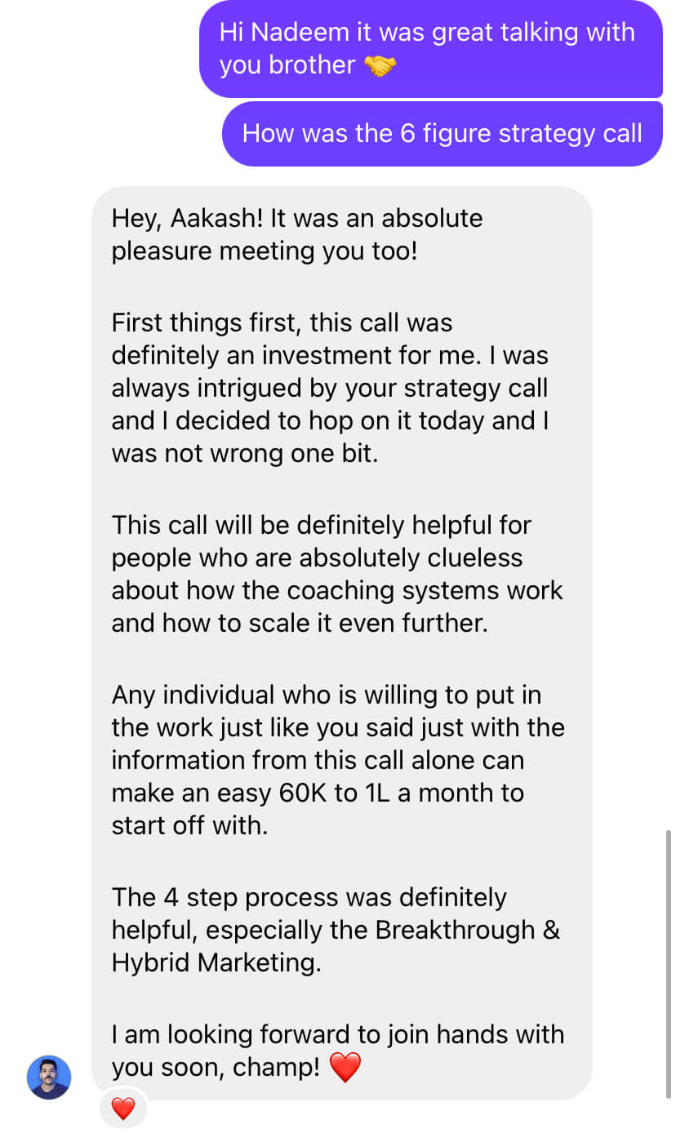Image resolution: width=676 pixels, height=1142 pixels.
Task: Click the "First things first" paragraph
Action: pyautogui.click(x=329, y=388)
